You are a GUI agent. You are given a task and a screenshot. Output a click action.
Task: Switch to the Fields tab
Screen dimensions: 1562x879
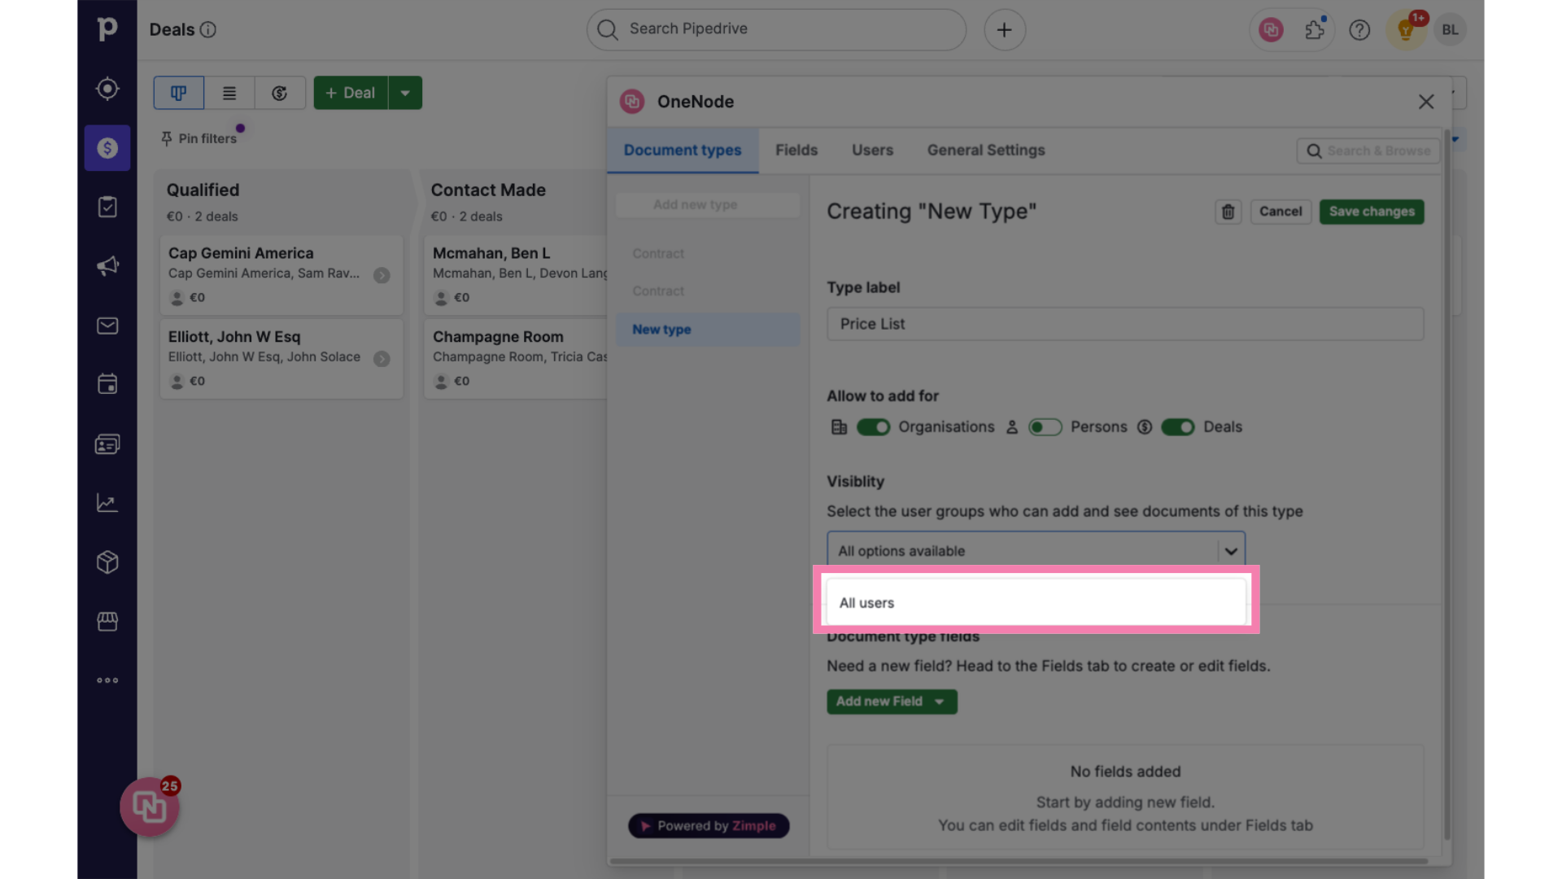pos(796,149)
